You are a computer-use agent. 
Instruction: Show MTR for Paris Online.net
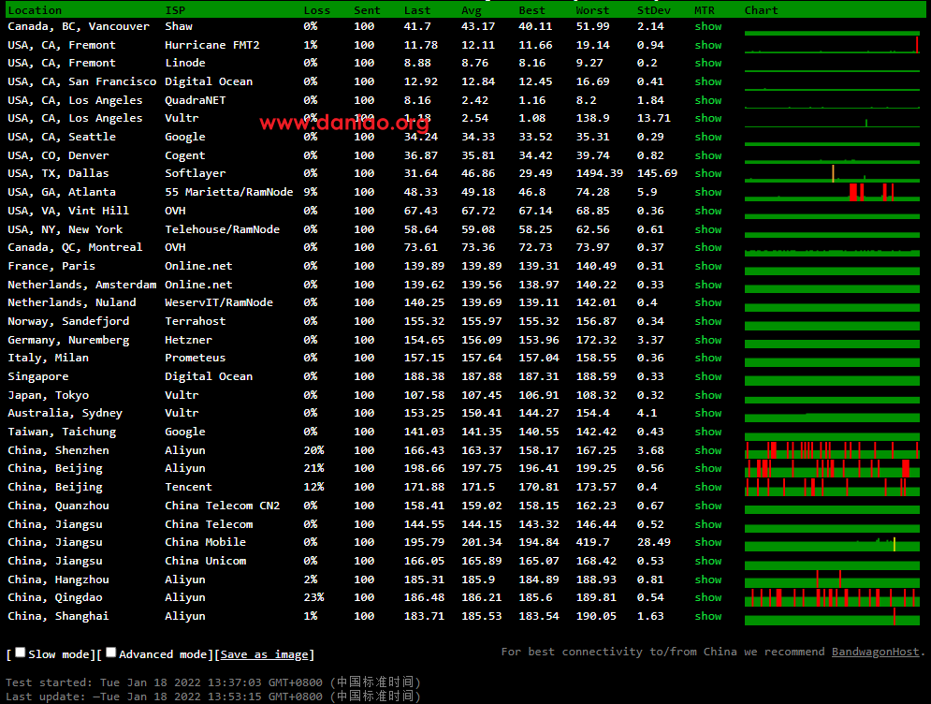tap(708, 266)
